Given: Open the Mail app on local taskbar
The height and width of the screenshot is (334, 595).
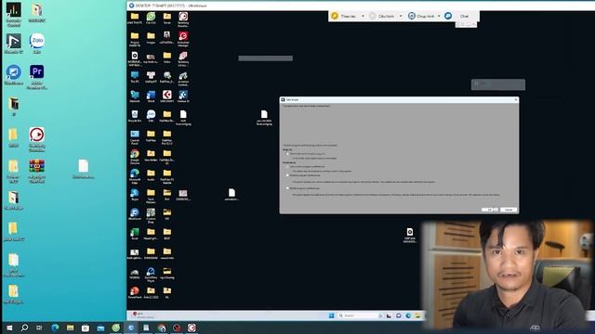Looking at the screenshot, I should [100, 328].
